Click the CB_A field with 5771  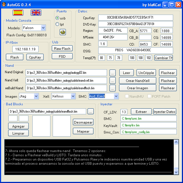click(x=145, y=31)
